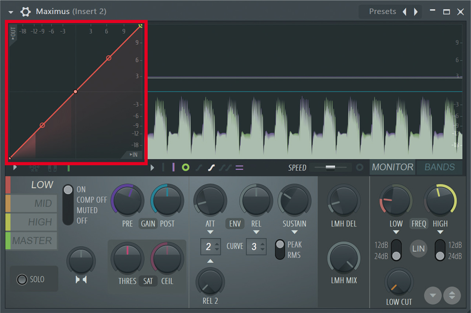This screenshot has width=471, height=313.
Task: Set the band state to MUTED
Action: 87,210
